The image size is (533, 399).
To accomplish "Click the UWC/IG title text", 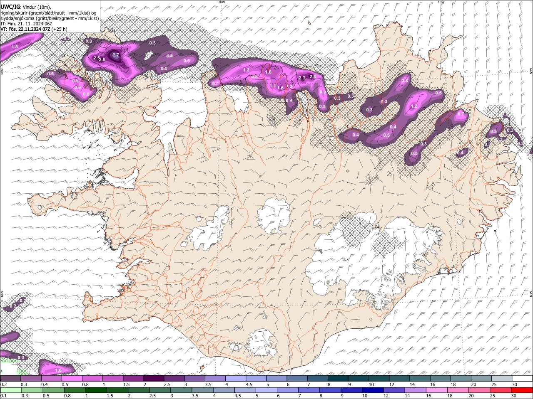I will coord(10,7).
